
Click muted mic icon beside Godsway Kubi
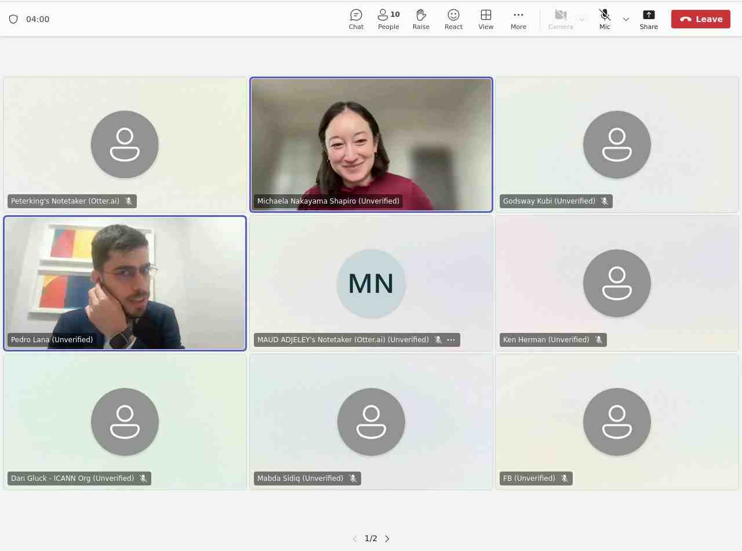click(x=605, y=201)
